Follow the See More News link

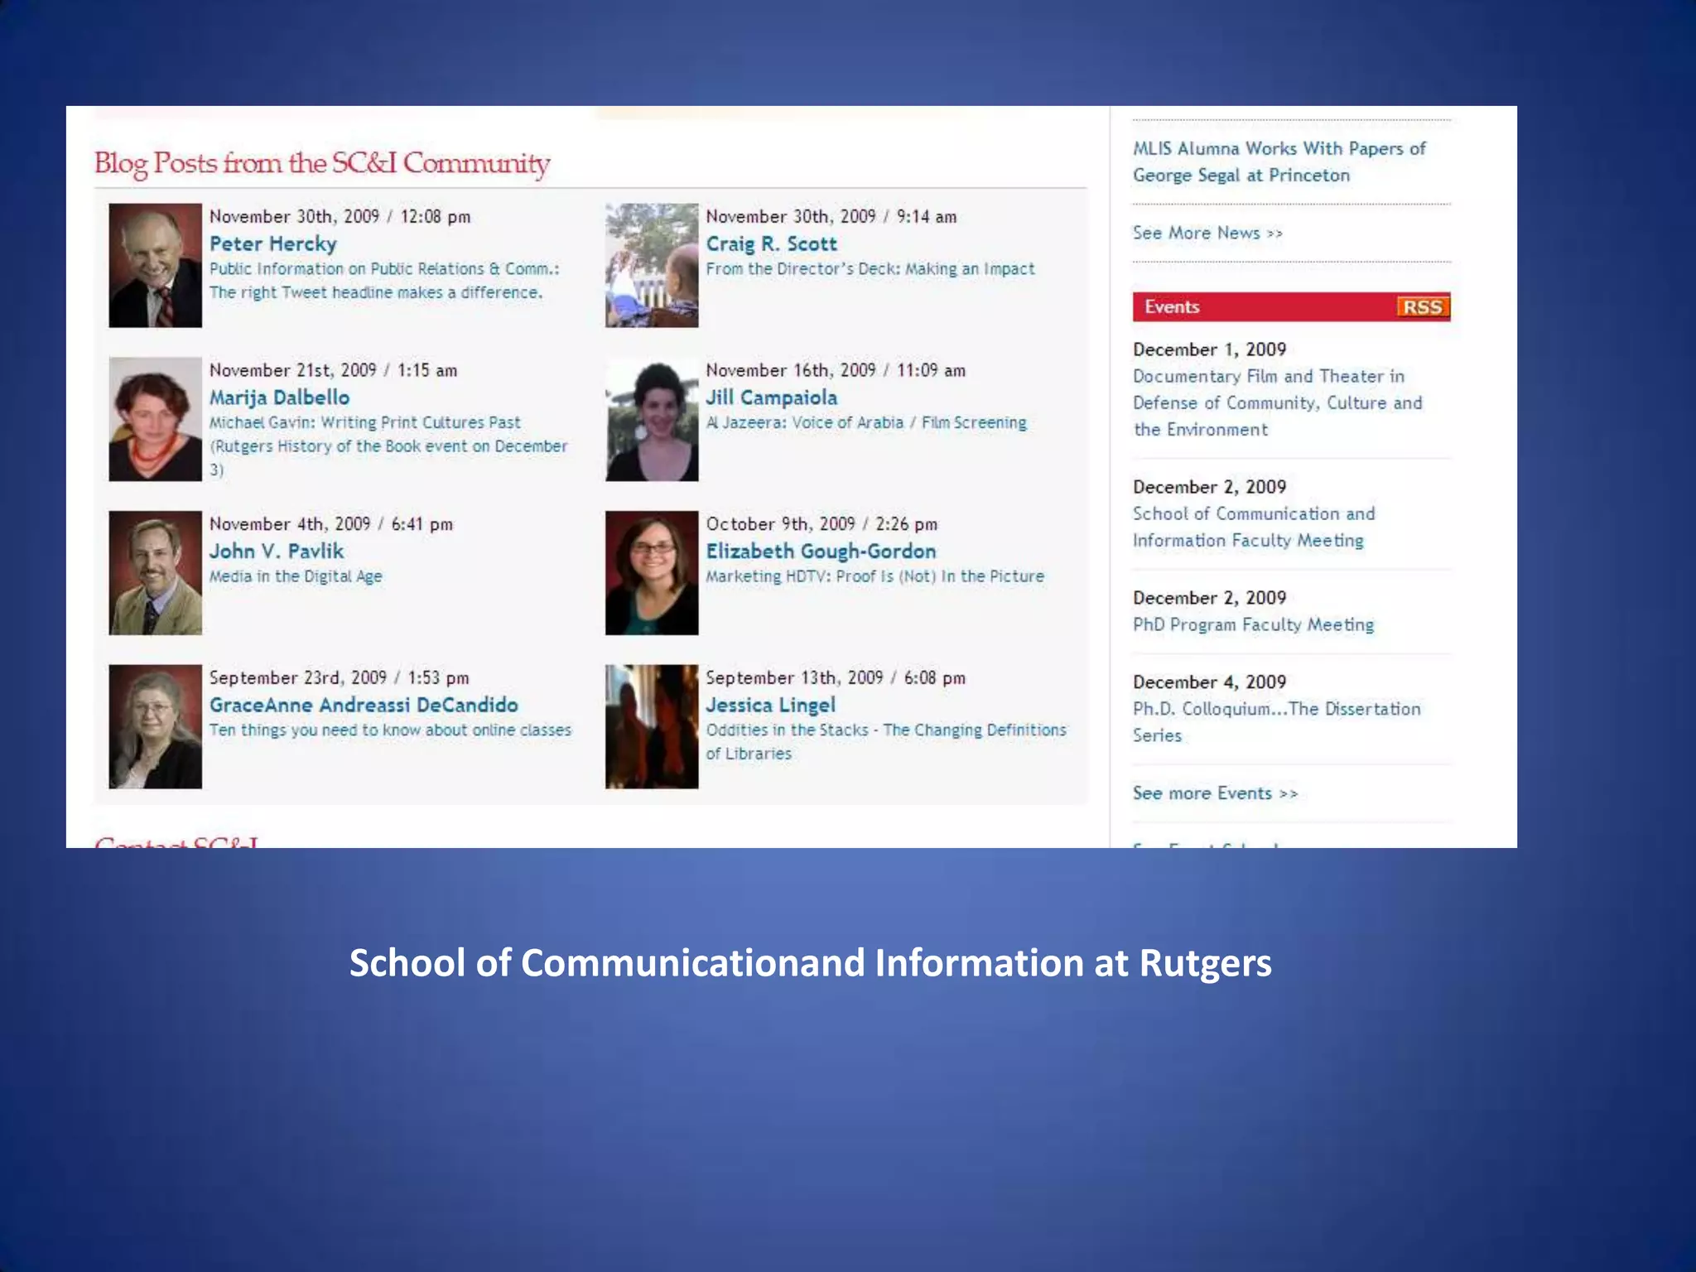click(1207, 234)
